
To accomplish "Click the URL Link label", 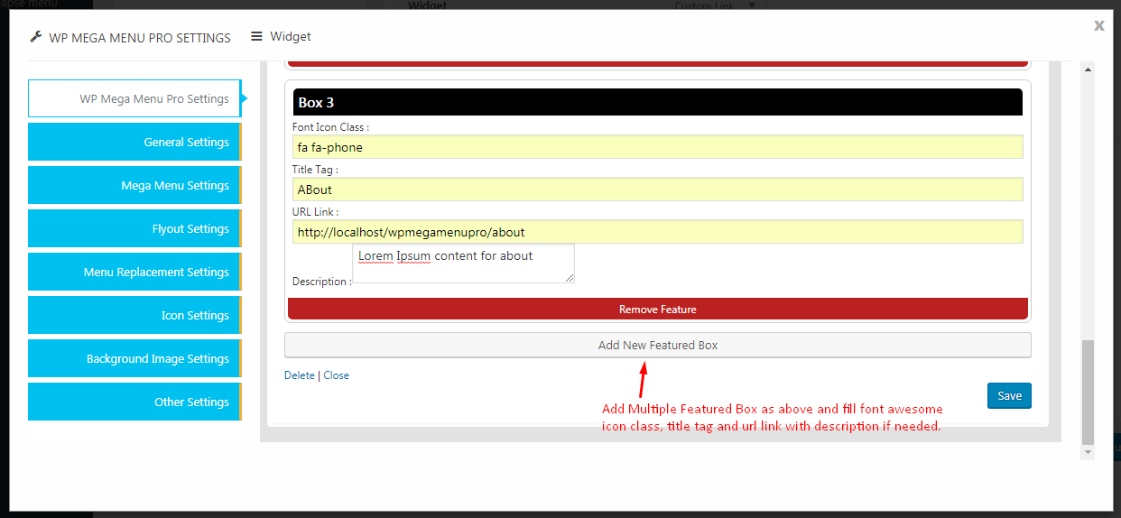I will click(315, 212).
